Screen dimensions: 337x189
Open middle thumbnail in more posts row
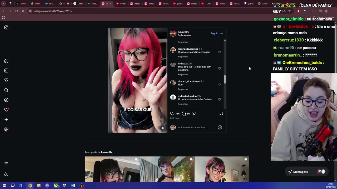coord(167,169)
